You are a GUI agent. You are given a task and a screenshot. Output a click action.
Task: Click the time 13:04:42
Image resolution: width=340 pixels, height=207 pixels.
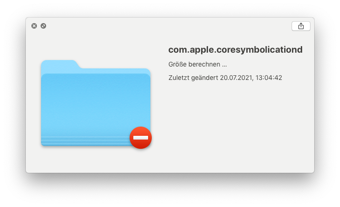268,78
